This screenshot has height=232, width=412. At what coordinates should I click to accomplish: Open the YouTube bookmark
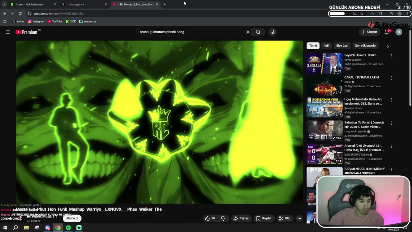55,21
